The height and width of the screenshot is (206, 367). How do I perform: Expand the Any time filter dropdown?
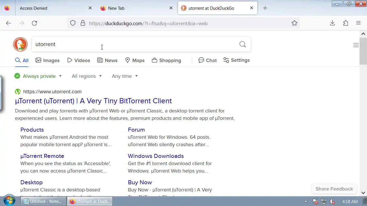pyautogui.click(x=125, y=76)
